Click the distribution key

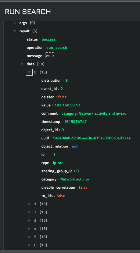(x=51, y=80)
